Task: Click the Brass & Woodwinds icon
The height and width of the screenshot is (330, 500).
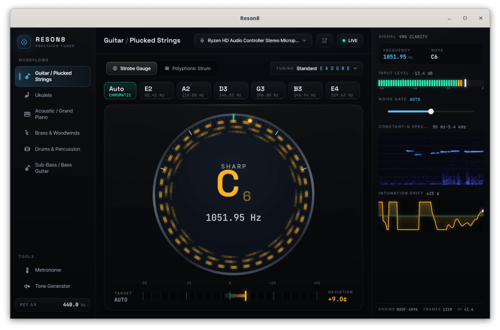Action: (27, 133)
